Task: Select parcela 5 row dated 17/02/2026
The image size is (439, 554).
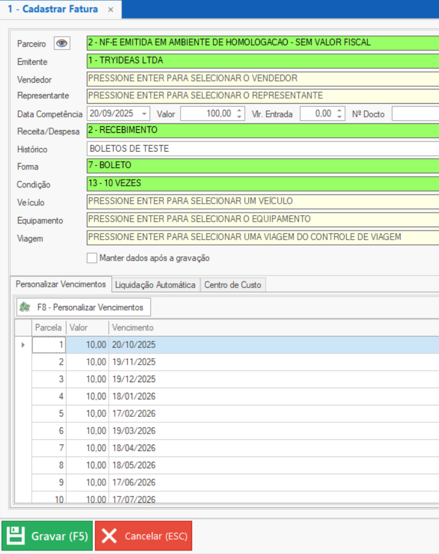Action: 133,414
